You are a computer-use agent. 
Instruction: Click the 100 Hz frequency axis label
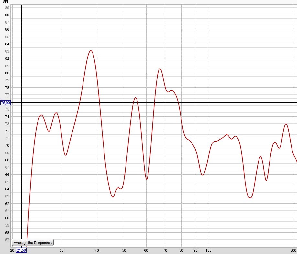click(x=209, y=250)
